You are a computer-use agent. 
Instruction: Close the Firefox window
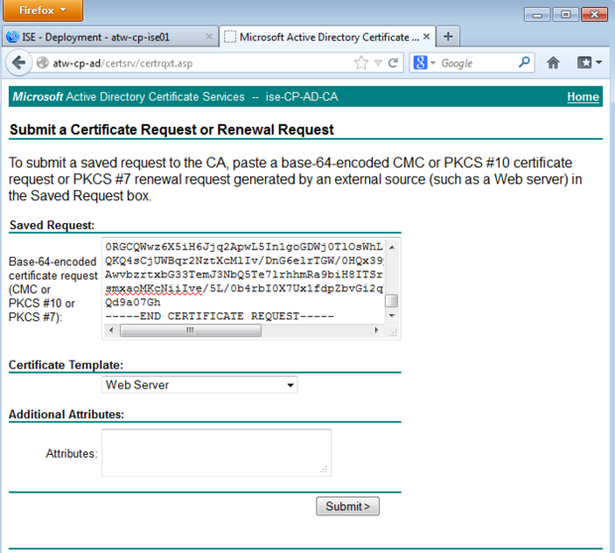click(x=594, y=15)
